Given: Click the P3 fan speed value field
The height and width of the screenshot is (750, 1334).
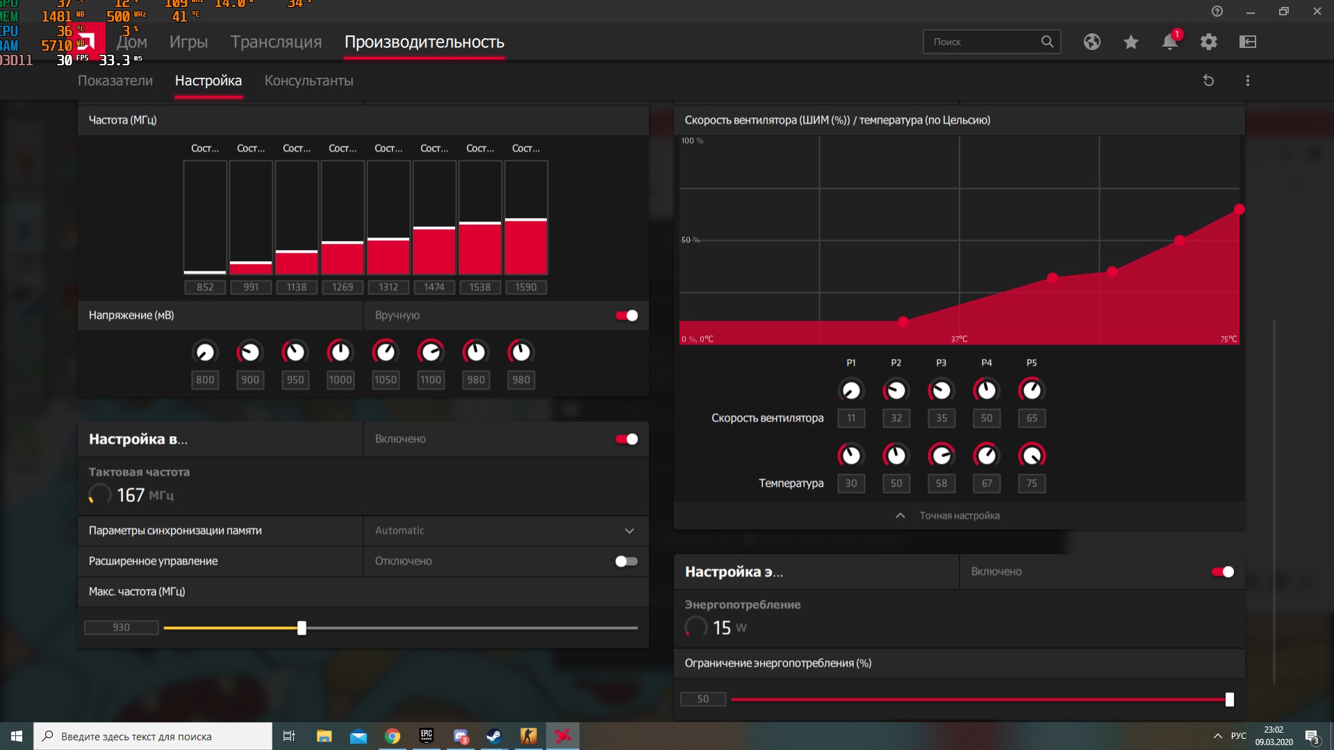Looking at the screenshot, I should [x=941, y=418].
